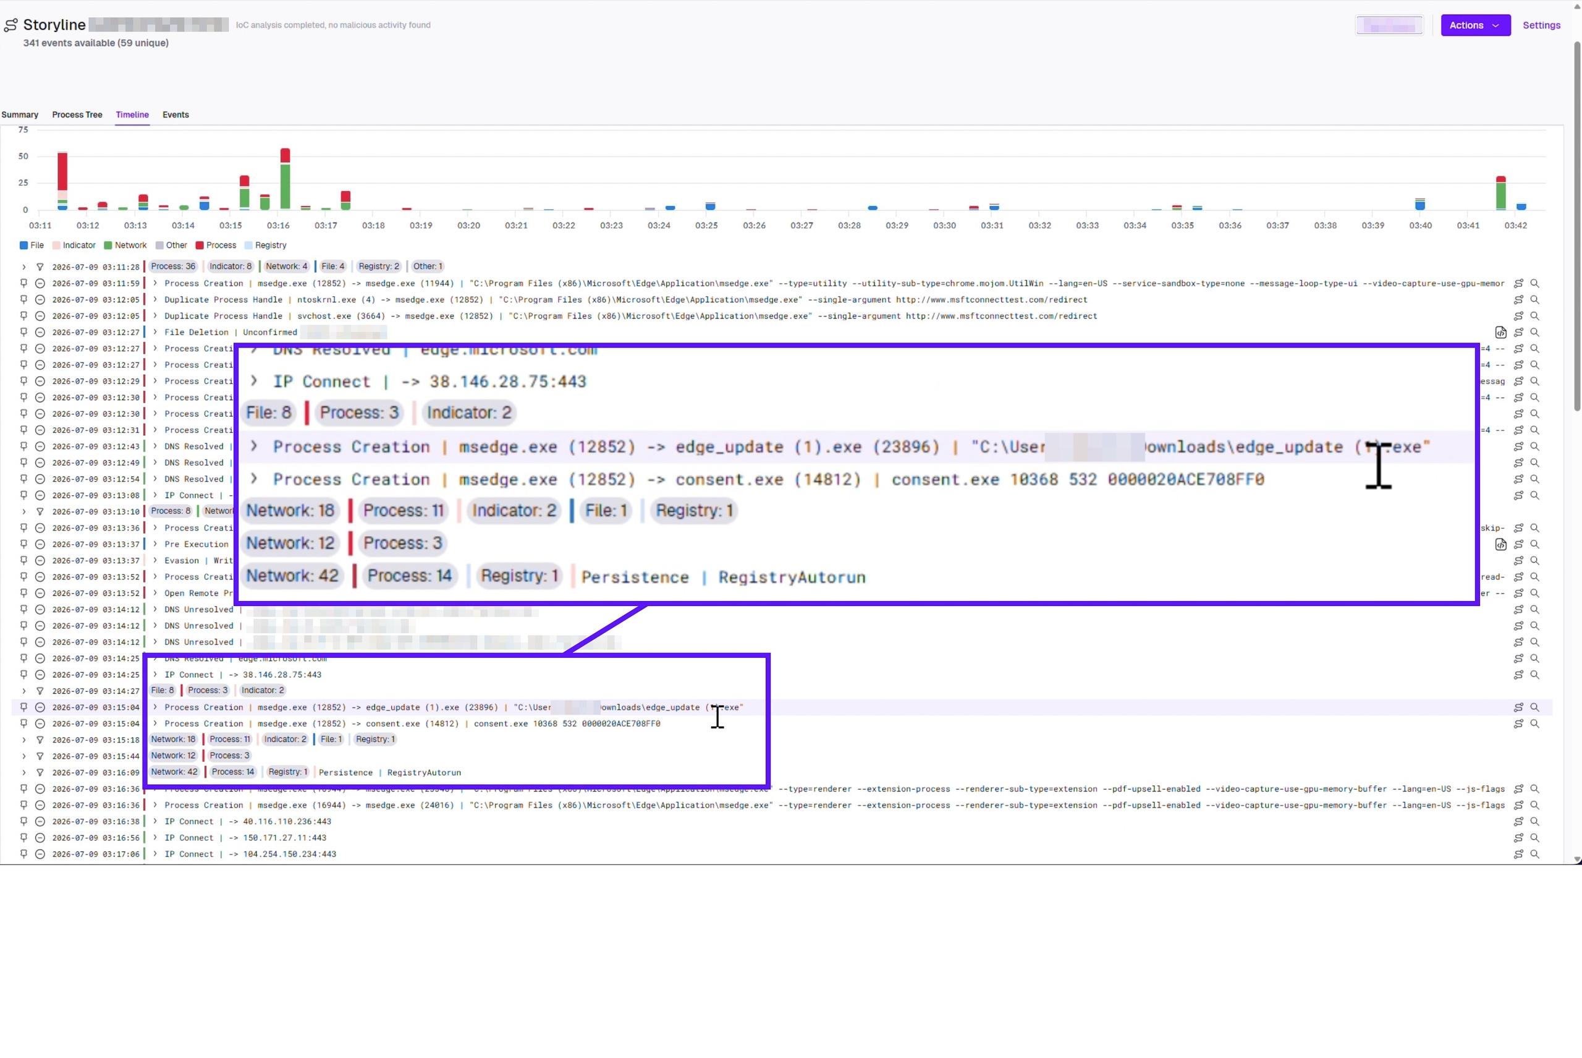Click the blue File legend swatch

tap(23, 245)
